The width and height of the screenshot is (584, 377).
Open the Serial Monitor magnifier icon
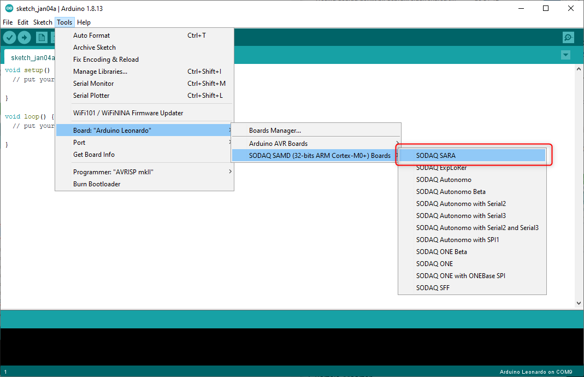tap(568, 37)
